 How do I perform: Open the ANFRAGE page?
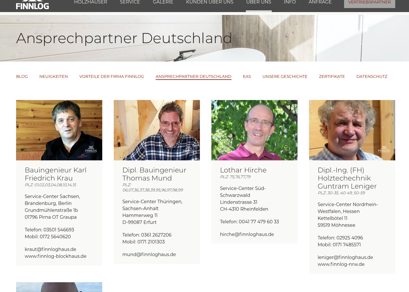320,2
